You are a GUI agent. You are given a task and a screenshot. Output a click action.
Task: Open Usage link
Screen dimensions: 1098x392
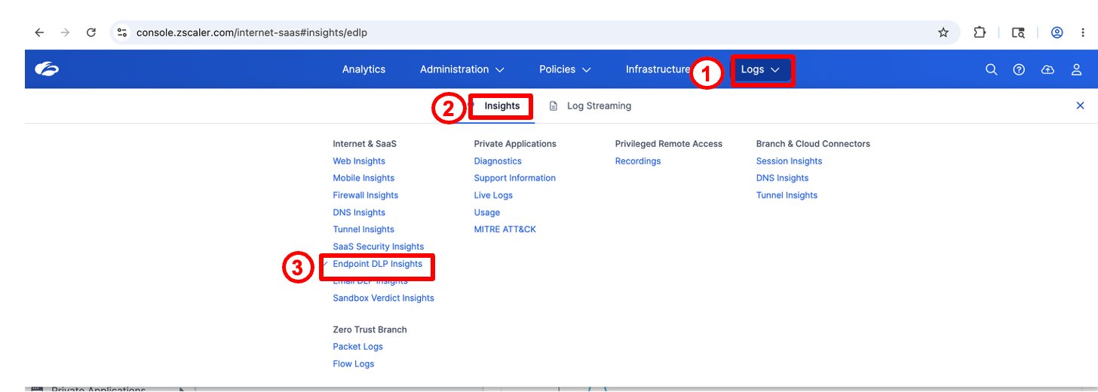487,213
